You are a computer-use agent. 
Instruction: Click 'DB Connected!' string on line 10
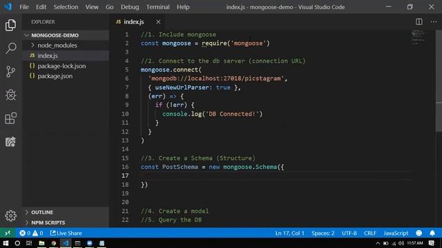pyautogui.click(x=232, y=114)
